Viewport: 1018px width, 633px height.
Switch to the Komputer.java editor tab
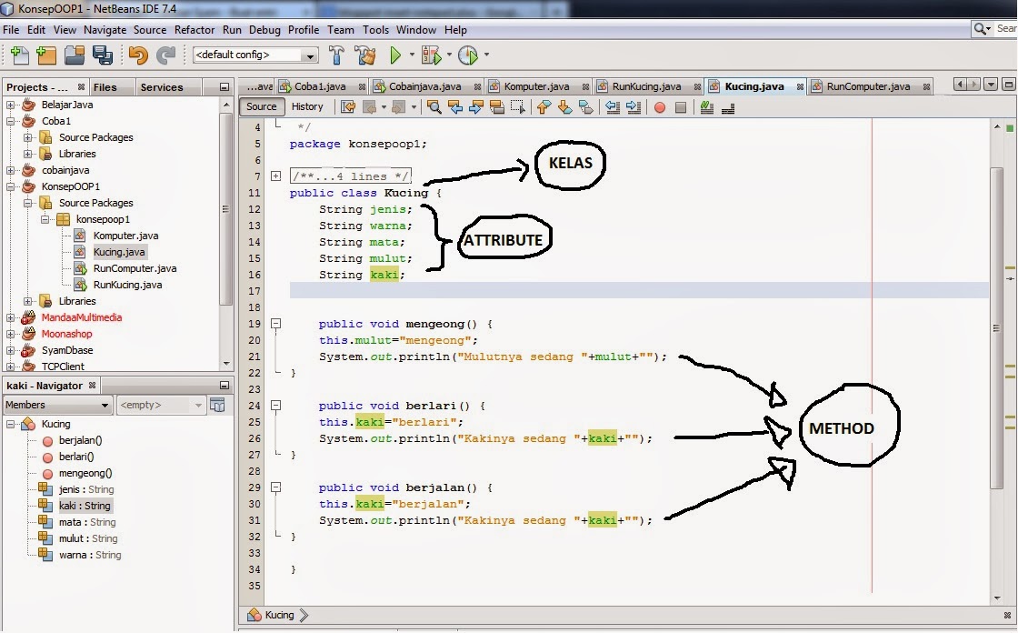pos(536,86)
